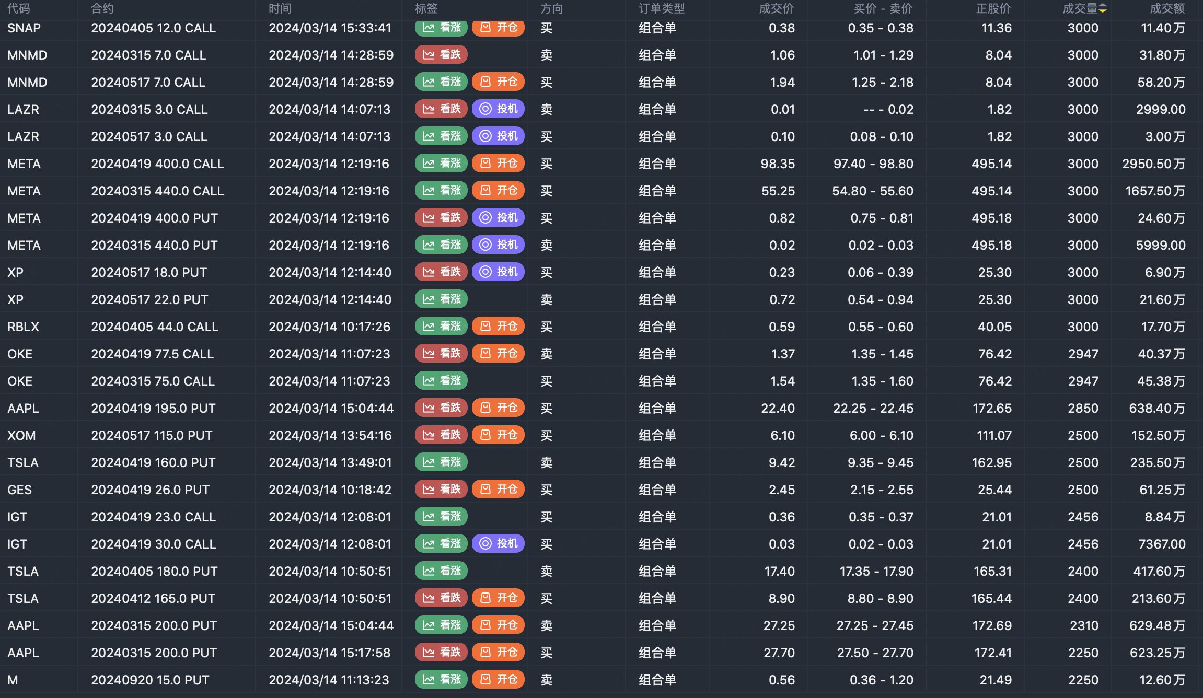Click 投机 tag on META 400.0 PUT row
This screenshot has height=698, width=1203.
point(498,218)
